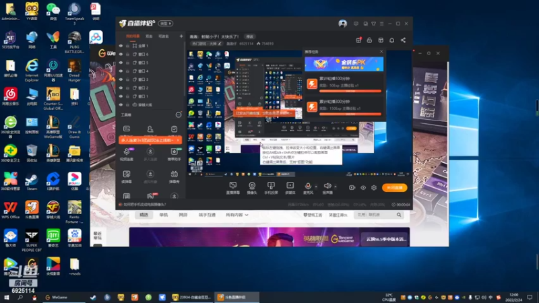Click the share icon in top-right toolbar
The image size is (539, 303).
pyautogui.click(x=403, y=40)
